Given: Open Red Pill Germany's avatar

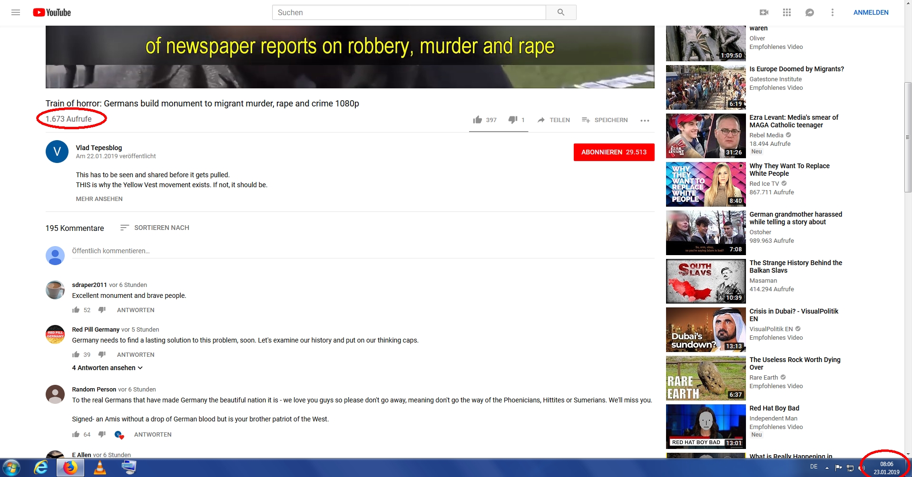Looking at the screenshot, I should tap(55, 334).
